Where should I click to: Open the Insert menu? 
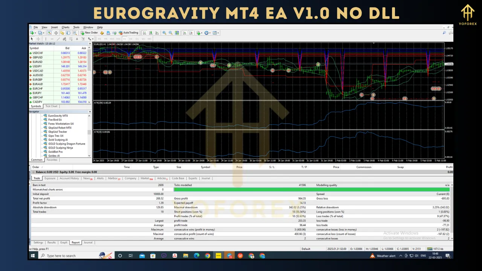coord(55,27)
